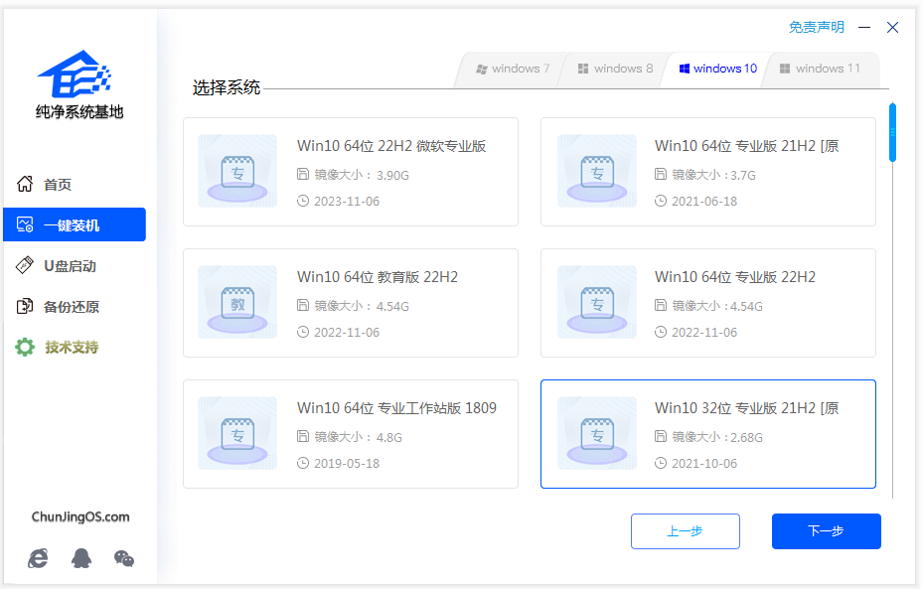
Task: Open the ChunJingOS.com website link
Action: 80,516
